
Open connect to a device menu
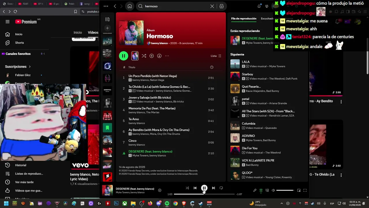click(267, 190)
